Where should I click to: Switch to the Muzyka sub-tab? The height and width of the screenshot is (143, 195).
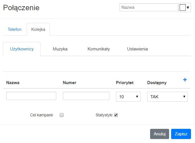click(x=60, y=49)
